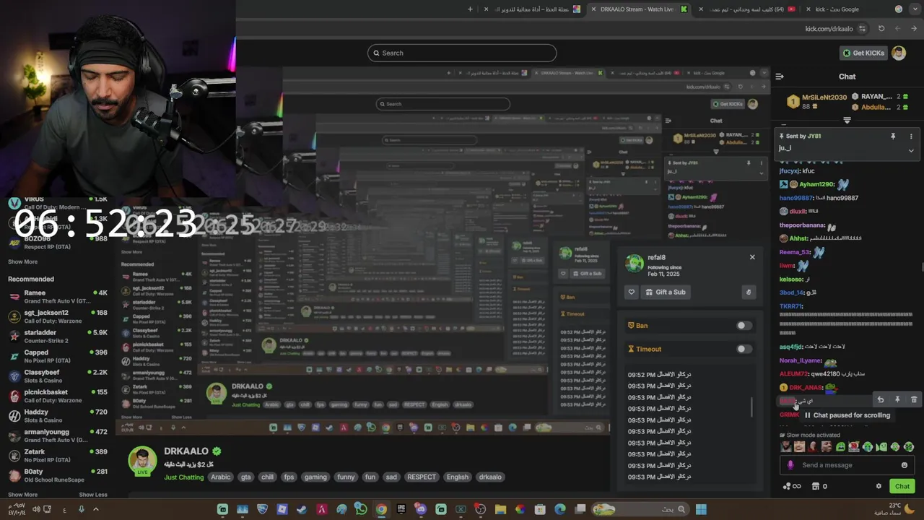Open the profile avatar menu top right
Image resolution: width=924 pixels, height=520 pixels.
(899, 53)
